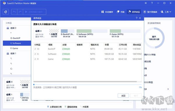
Task: Click the 邏輯磁碟機 legend swatch
Action: click(x=65, y=107)
